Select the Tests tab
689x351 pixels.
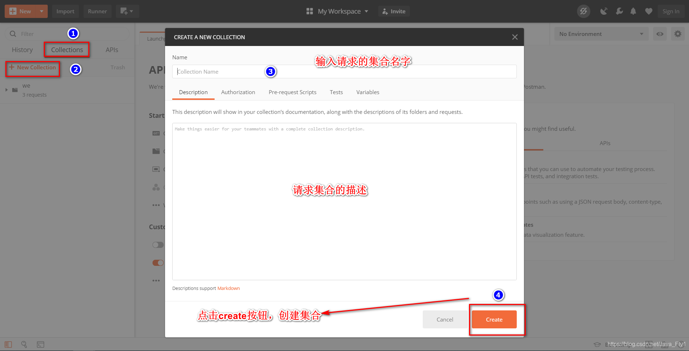[336, 92]
